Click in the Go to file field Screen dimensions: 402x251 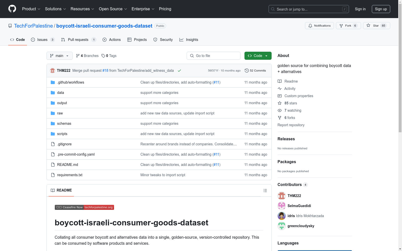214,56
